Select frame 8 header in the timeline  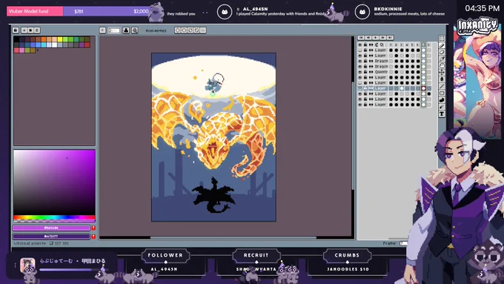(x=429, y=45)
